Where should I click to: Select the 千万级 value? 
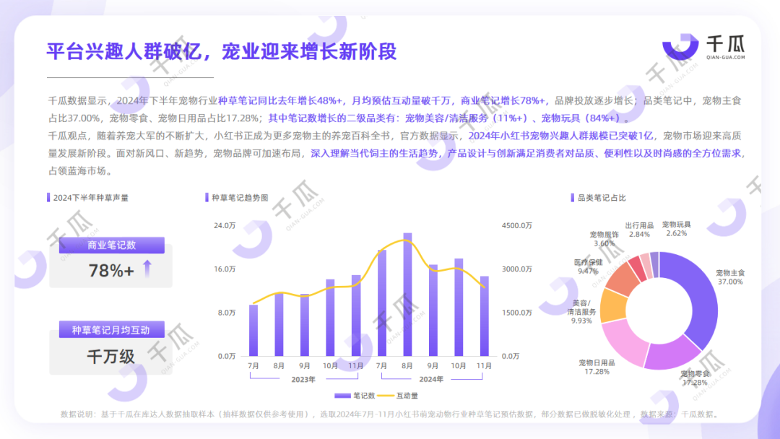click(x=111, y=357)
